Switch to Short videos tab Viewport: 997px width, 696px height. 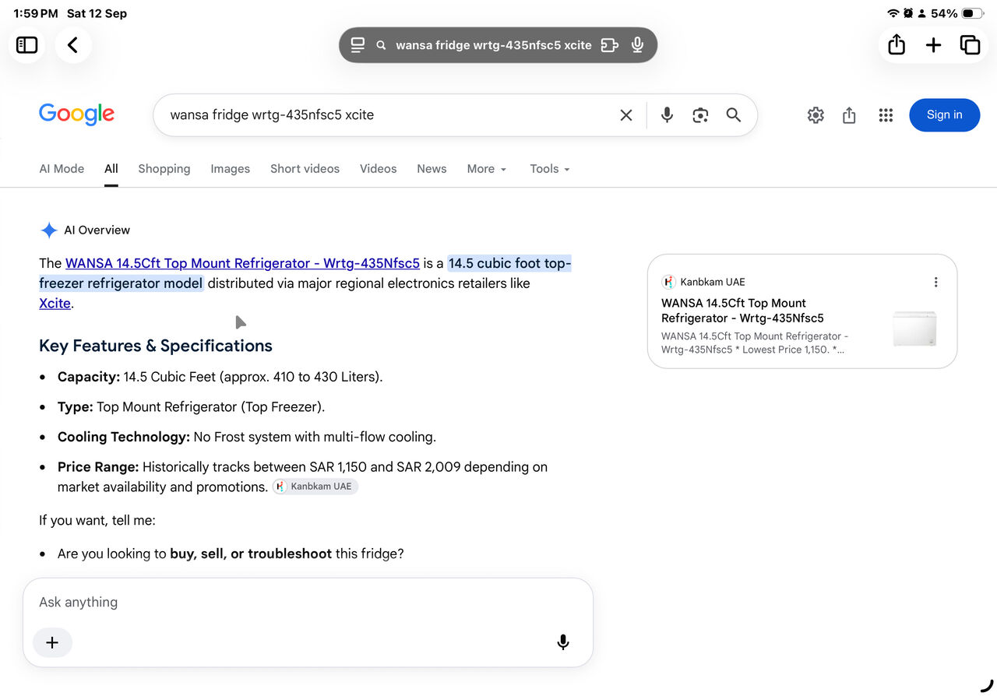(x=305, y=169)
